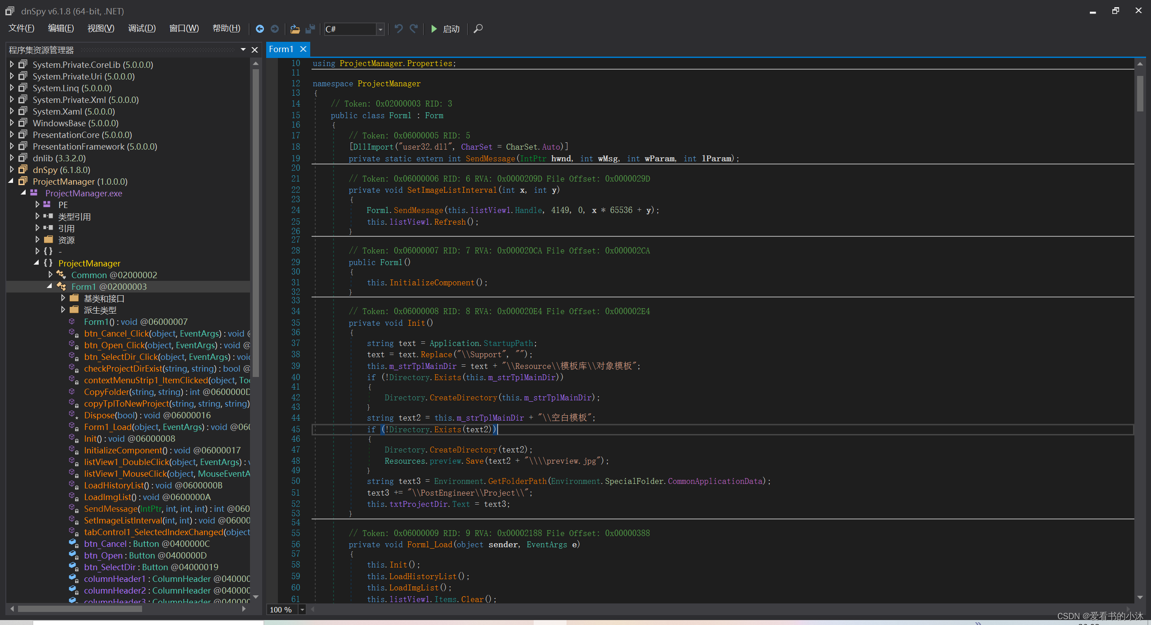Image resolution: width=1151 pixels, height=625 pixels.
Task: Click the save all toolbar icon
Action: [x=310, y=29]
